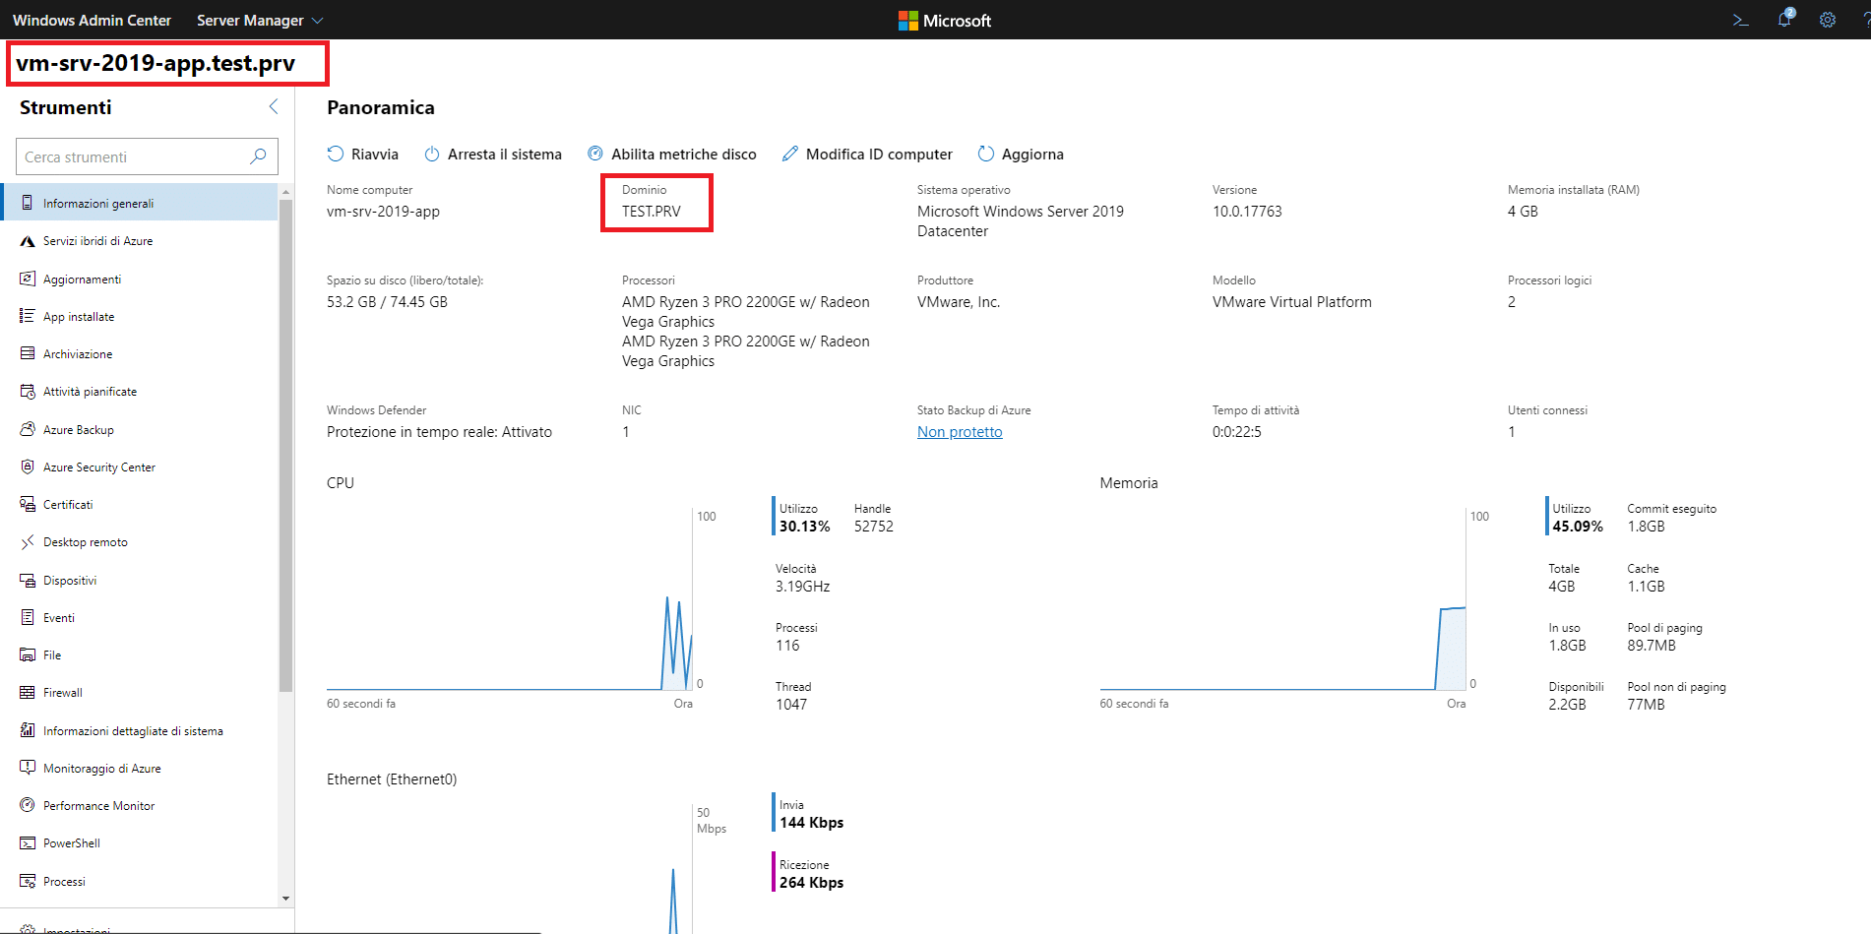Click the tools list scrollbar thumb
The height and width of the screenshot is (934, 1871).
(285, 446)
